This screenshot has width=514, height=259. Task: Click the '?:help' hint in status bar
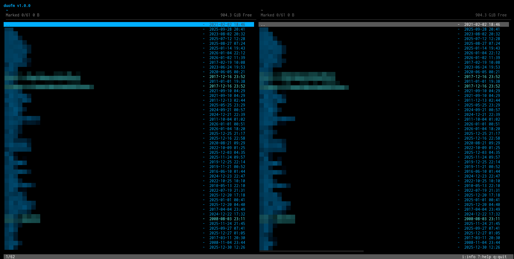484,257
